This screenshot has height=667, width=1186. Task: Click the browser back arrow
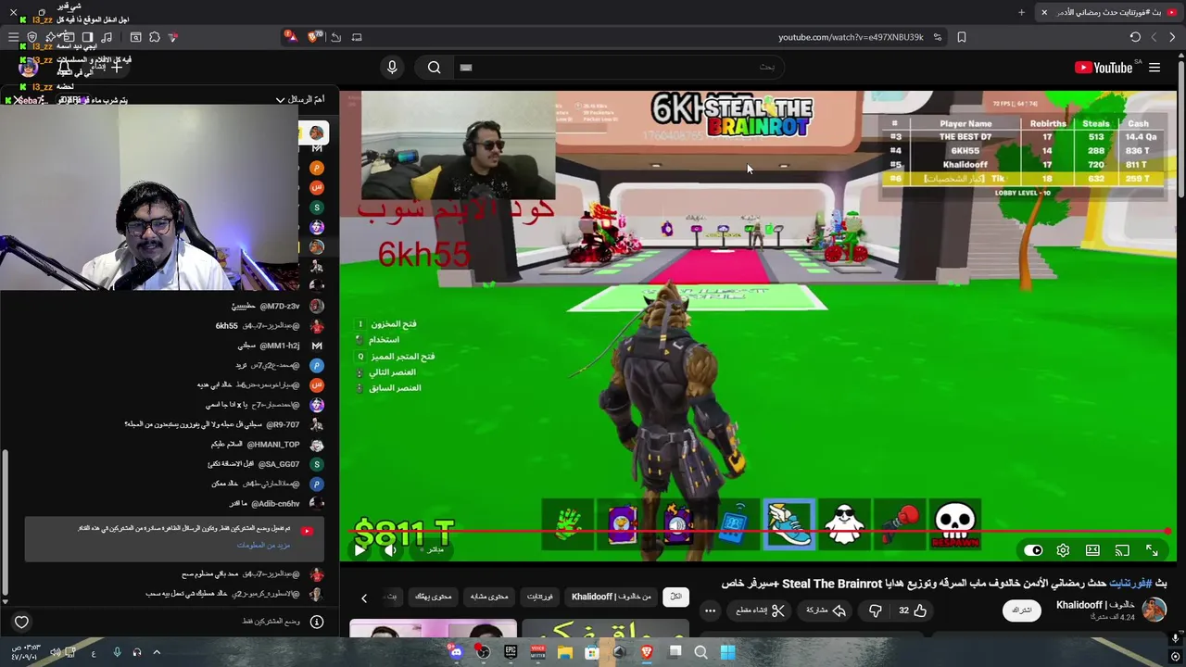tap(1172, 37)
